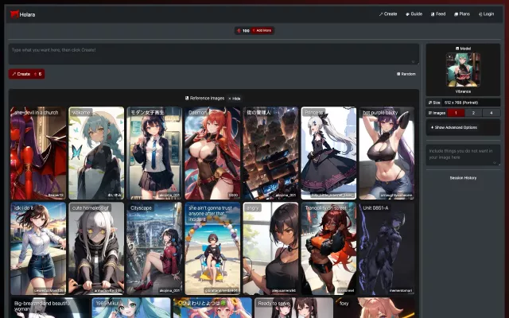Click the main prompt text field
The width and height of the screenshot is (509, 318).
coord(213,53)
